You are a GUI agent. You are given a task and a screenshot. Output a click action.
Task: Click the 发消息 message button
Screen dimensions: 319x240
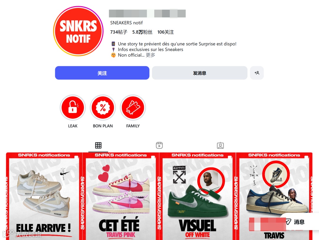click(200, 73)
